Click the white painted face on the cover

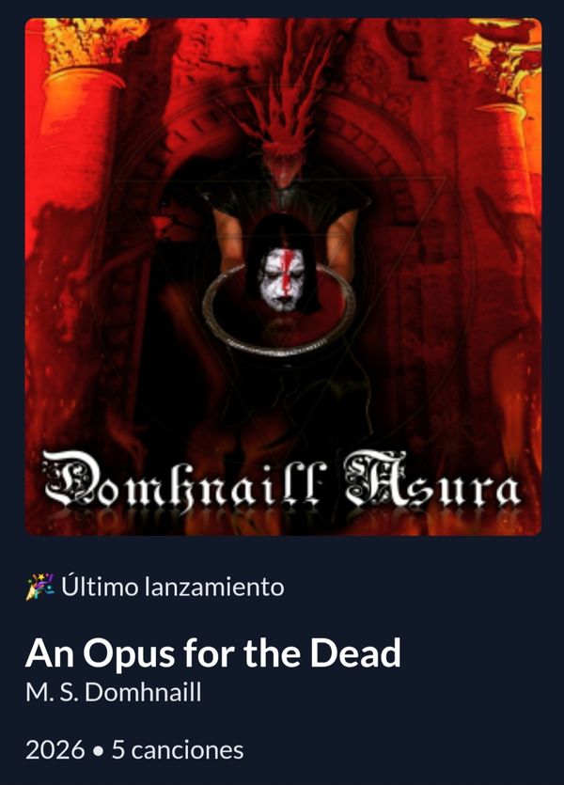pyautogui.click(x=283, y=279)
